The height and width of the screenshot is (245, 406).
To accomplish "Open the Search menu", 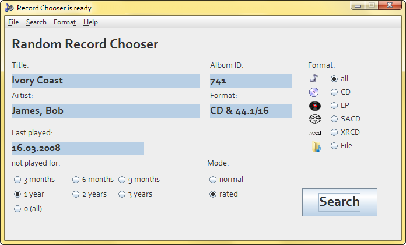I will 36,22.
